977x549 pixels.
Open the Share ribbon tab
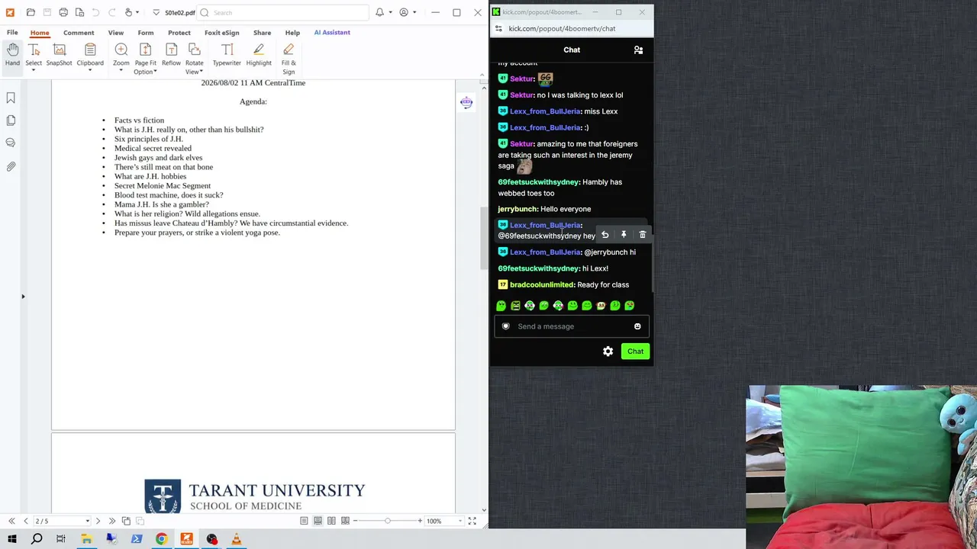tap(262, 33)
